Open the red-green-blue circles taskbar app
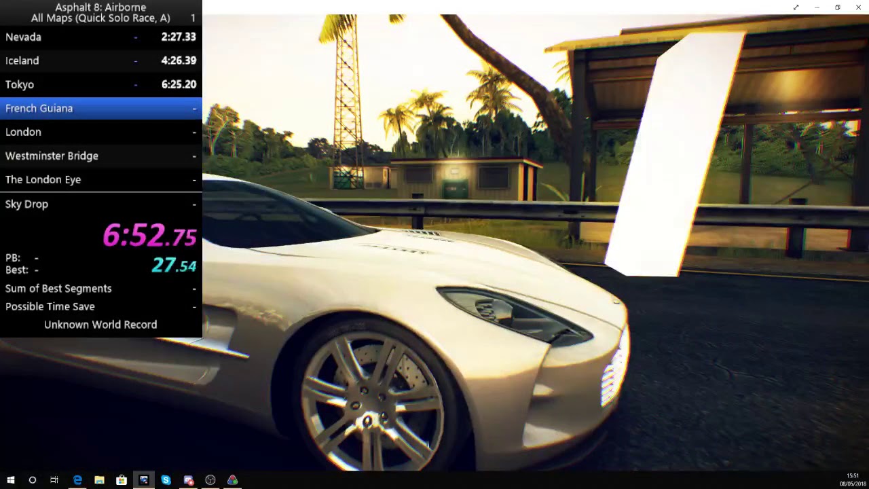 click(232, 480)
